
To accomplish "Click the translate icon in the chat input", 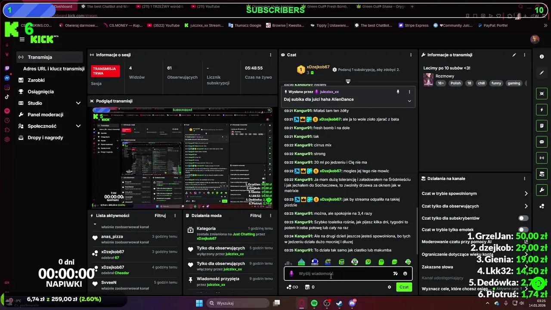I will [x=395, y=273].
